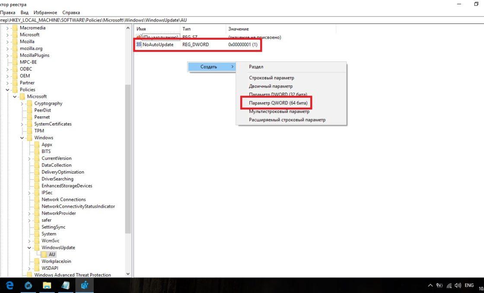
Task: Open Microsoft Edge from the taskbar
Action: [x=10, y=285]
